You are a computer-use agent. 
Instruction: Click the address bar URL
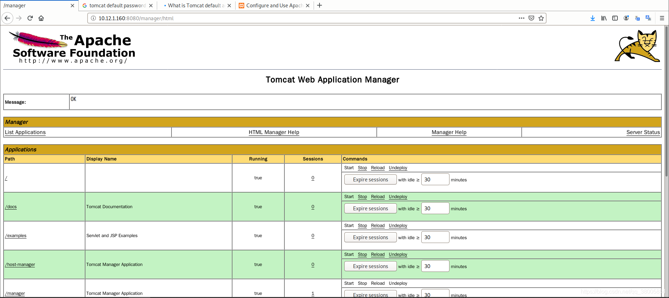136,18
